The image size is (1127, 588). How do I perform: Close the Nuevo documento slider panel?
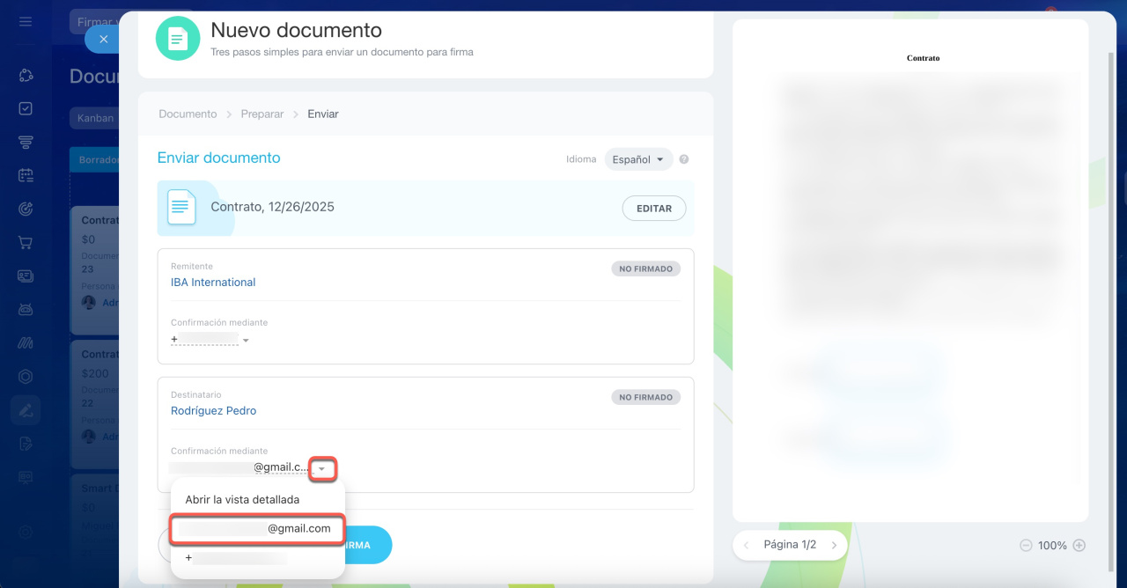pos(103,40)
